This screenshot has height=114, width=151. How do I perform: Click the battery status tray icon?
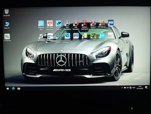[125, 88]
